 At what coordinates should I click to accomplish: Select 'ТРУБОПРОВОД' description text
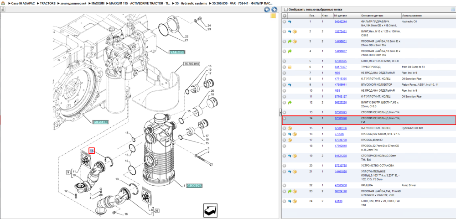[x=371, y=67]
